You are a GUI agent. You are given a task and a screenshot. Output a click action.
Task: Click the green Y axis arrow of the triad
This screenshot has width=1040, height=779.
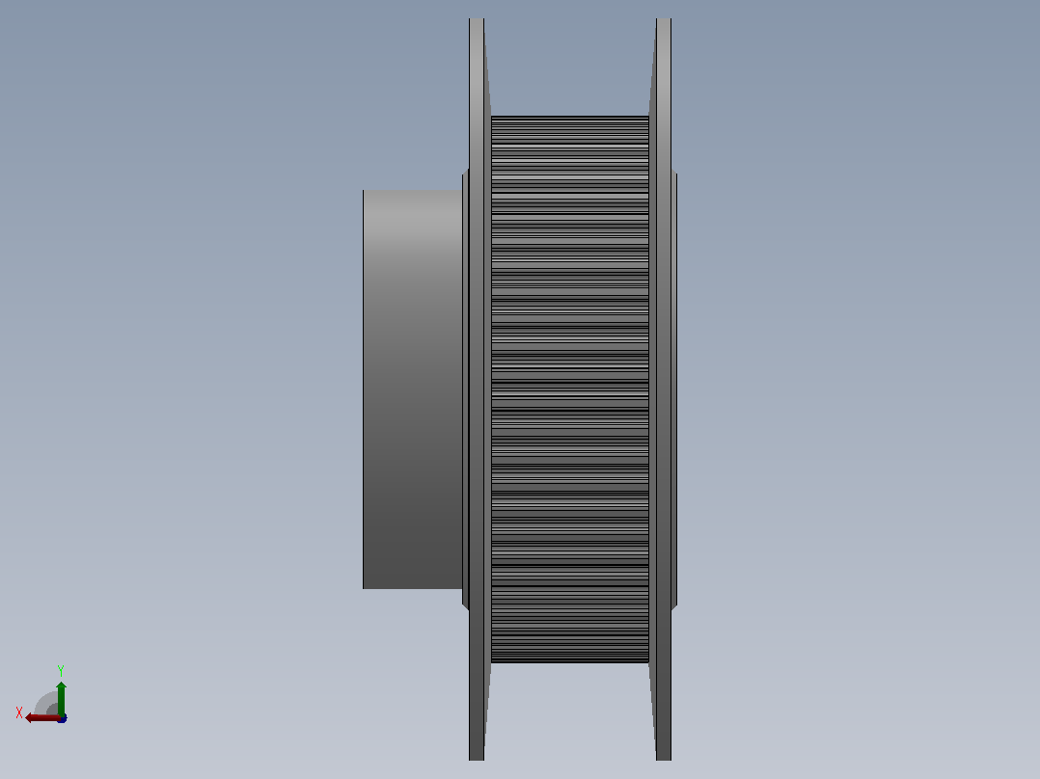pyautogui.click(x=61, y=697)
